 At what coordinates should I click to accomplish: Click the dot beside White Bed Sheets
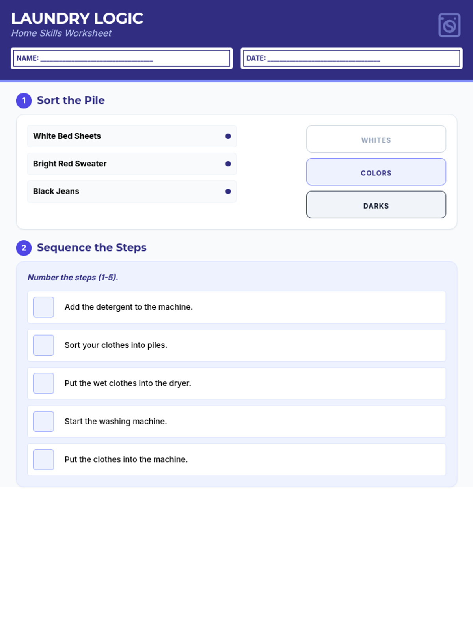(228, 136)
